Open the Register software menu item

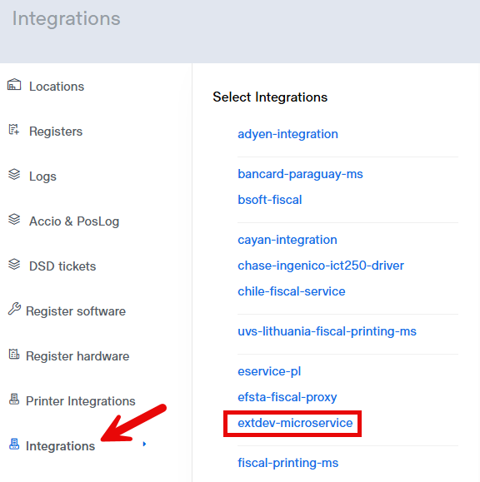(x=76, y=311)
